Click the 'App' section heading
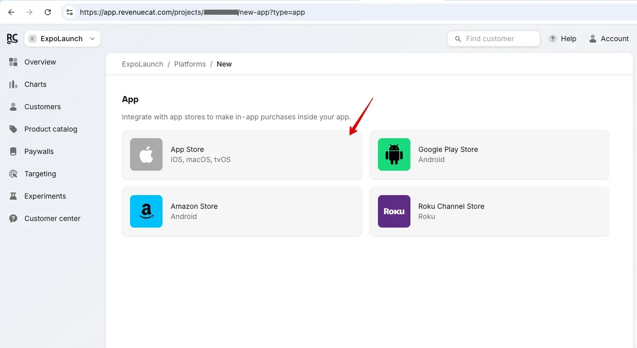This screenshot has height=348, width=637. tap(130, 100)
